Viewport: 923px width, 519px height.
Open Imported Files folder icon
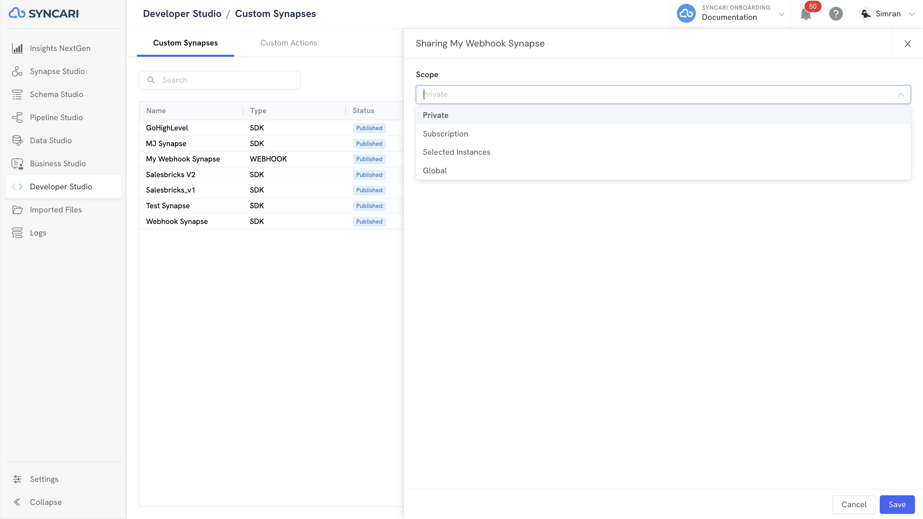pos(17,210)
